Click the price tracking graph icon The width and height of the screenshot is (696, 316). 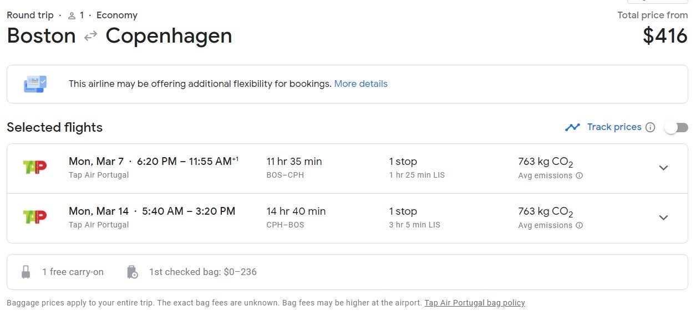pyautogui.click(x=572, y=127)
